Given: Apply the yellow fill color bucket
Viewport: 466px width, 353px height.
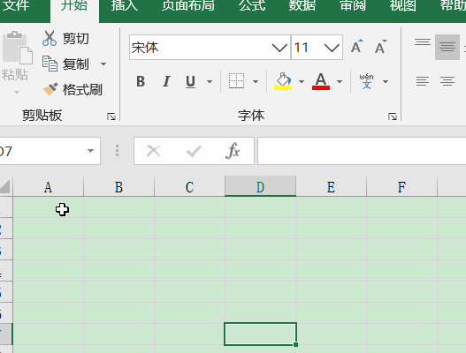Looking at the screenshot, I should (x=283, y=81).
